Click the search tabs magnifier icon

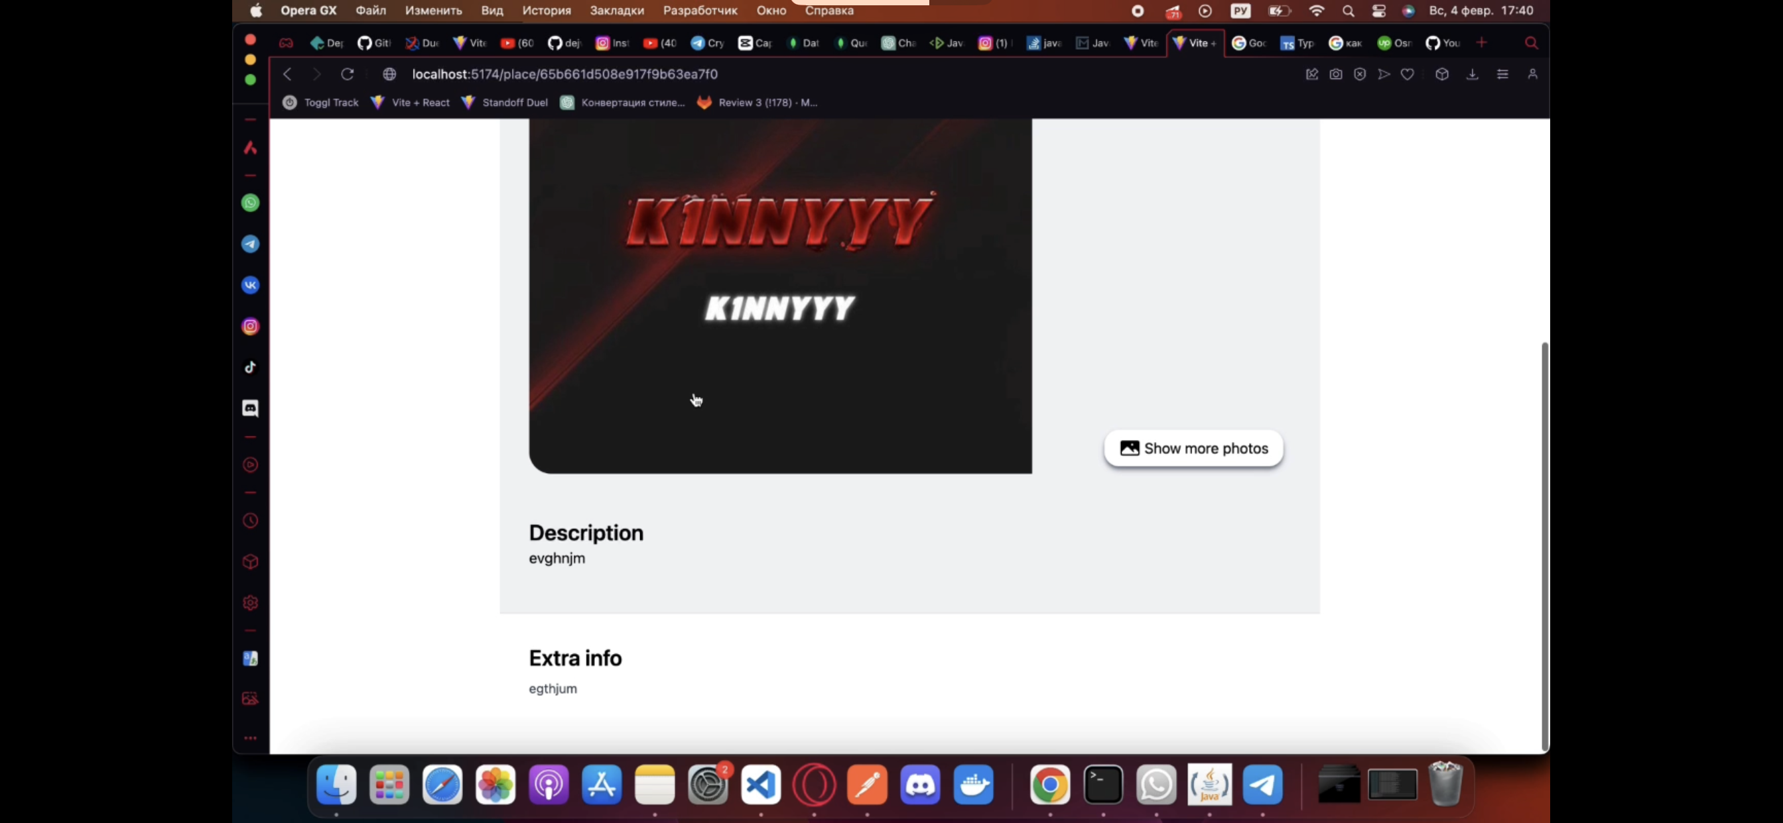pos(1532,43)
